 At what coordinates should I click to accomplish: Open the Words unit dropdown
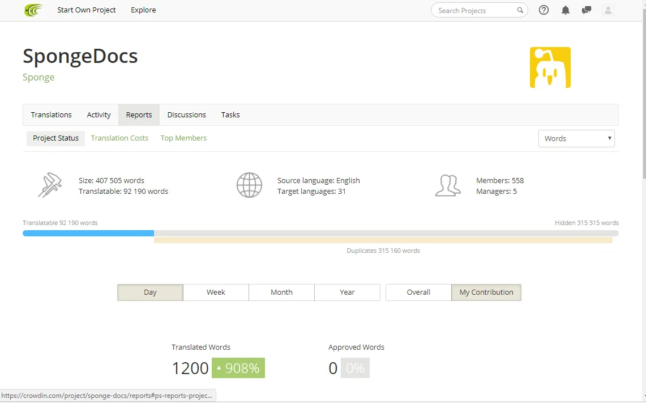576,139
